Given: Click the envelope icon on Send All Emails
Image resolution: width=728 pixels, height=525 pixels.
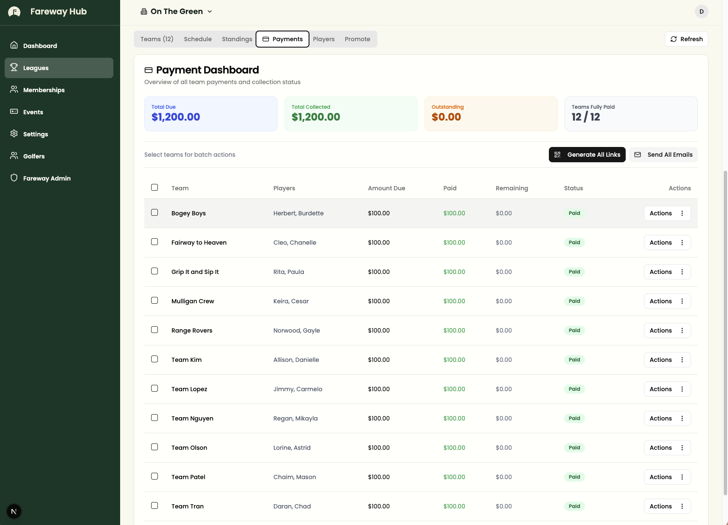Looking at the screenshot, I should [638, 155].
